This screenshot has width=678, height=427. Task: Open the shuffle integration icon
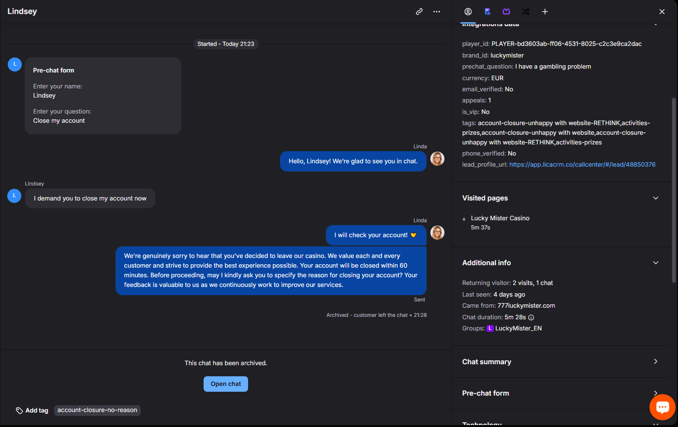pos(526,12)
